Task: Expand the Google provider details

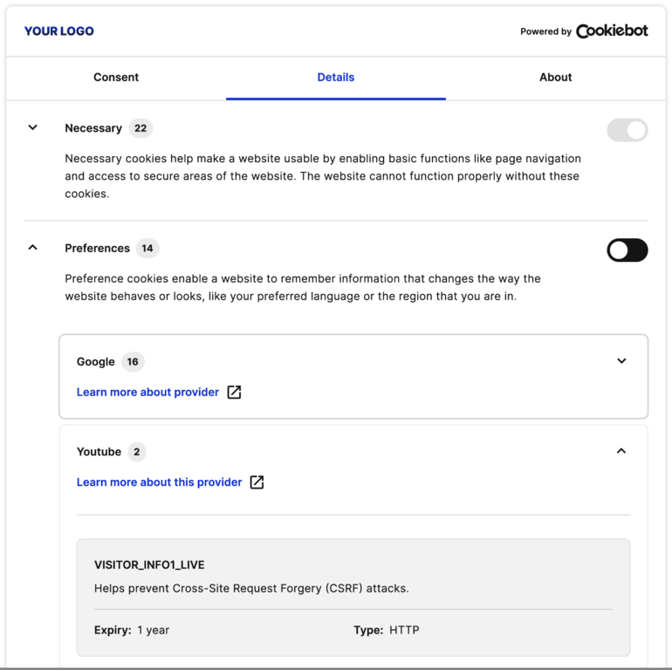Action: (621, 361)
